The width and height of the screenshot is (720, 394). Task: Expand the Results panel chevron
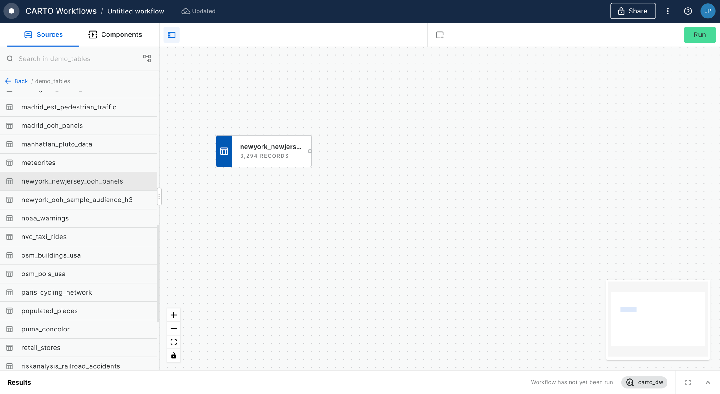coord(708,382)
